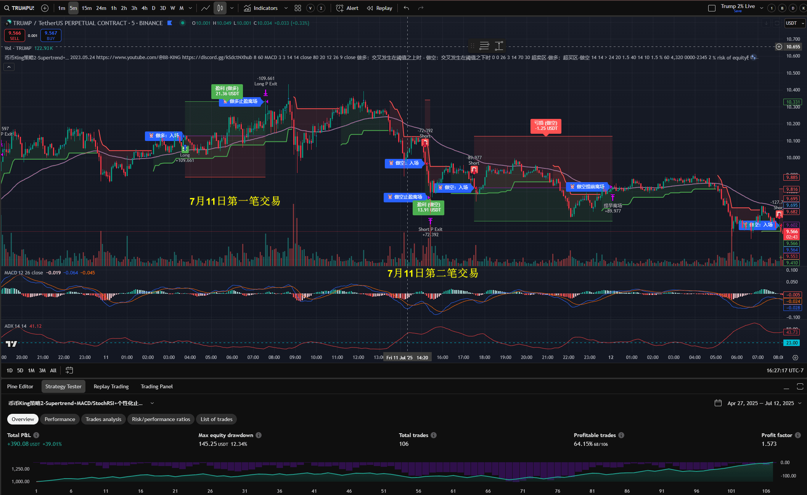Screen dimensions: 807x495
Task: Collapse the indicator legend chevron
Action: [9, 67]
